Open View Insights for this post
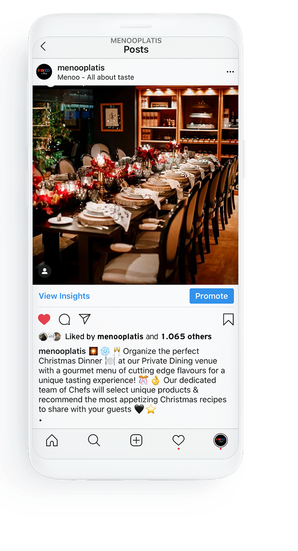The width and height of the screenshot is (298, 551). tap(64, 296)
